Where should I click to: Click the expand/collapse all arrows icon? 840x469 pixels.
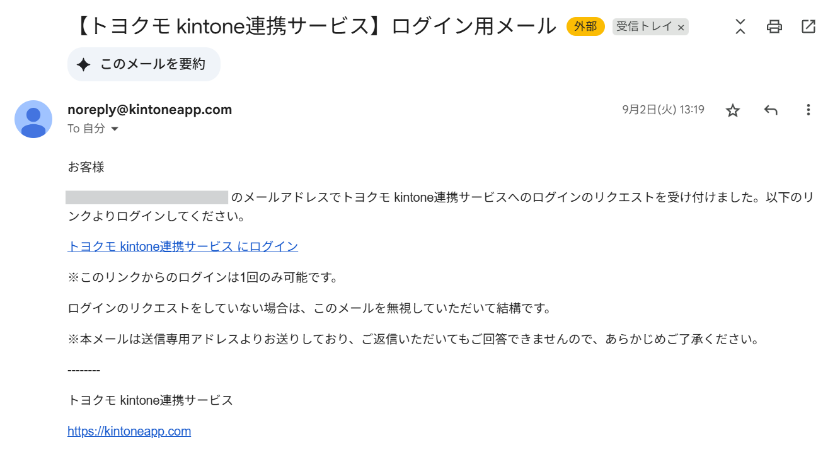click(x=740, y=26)
